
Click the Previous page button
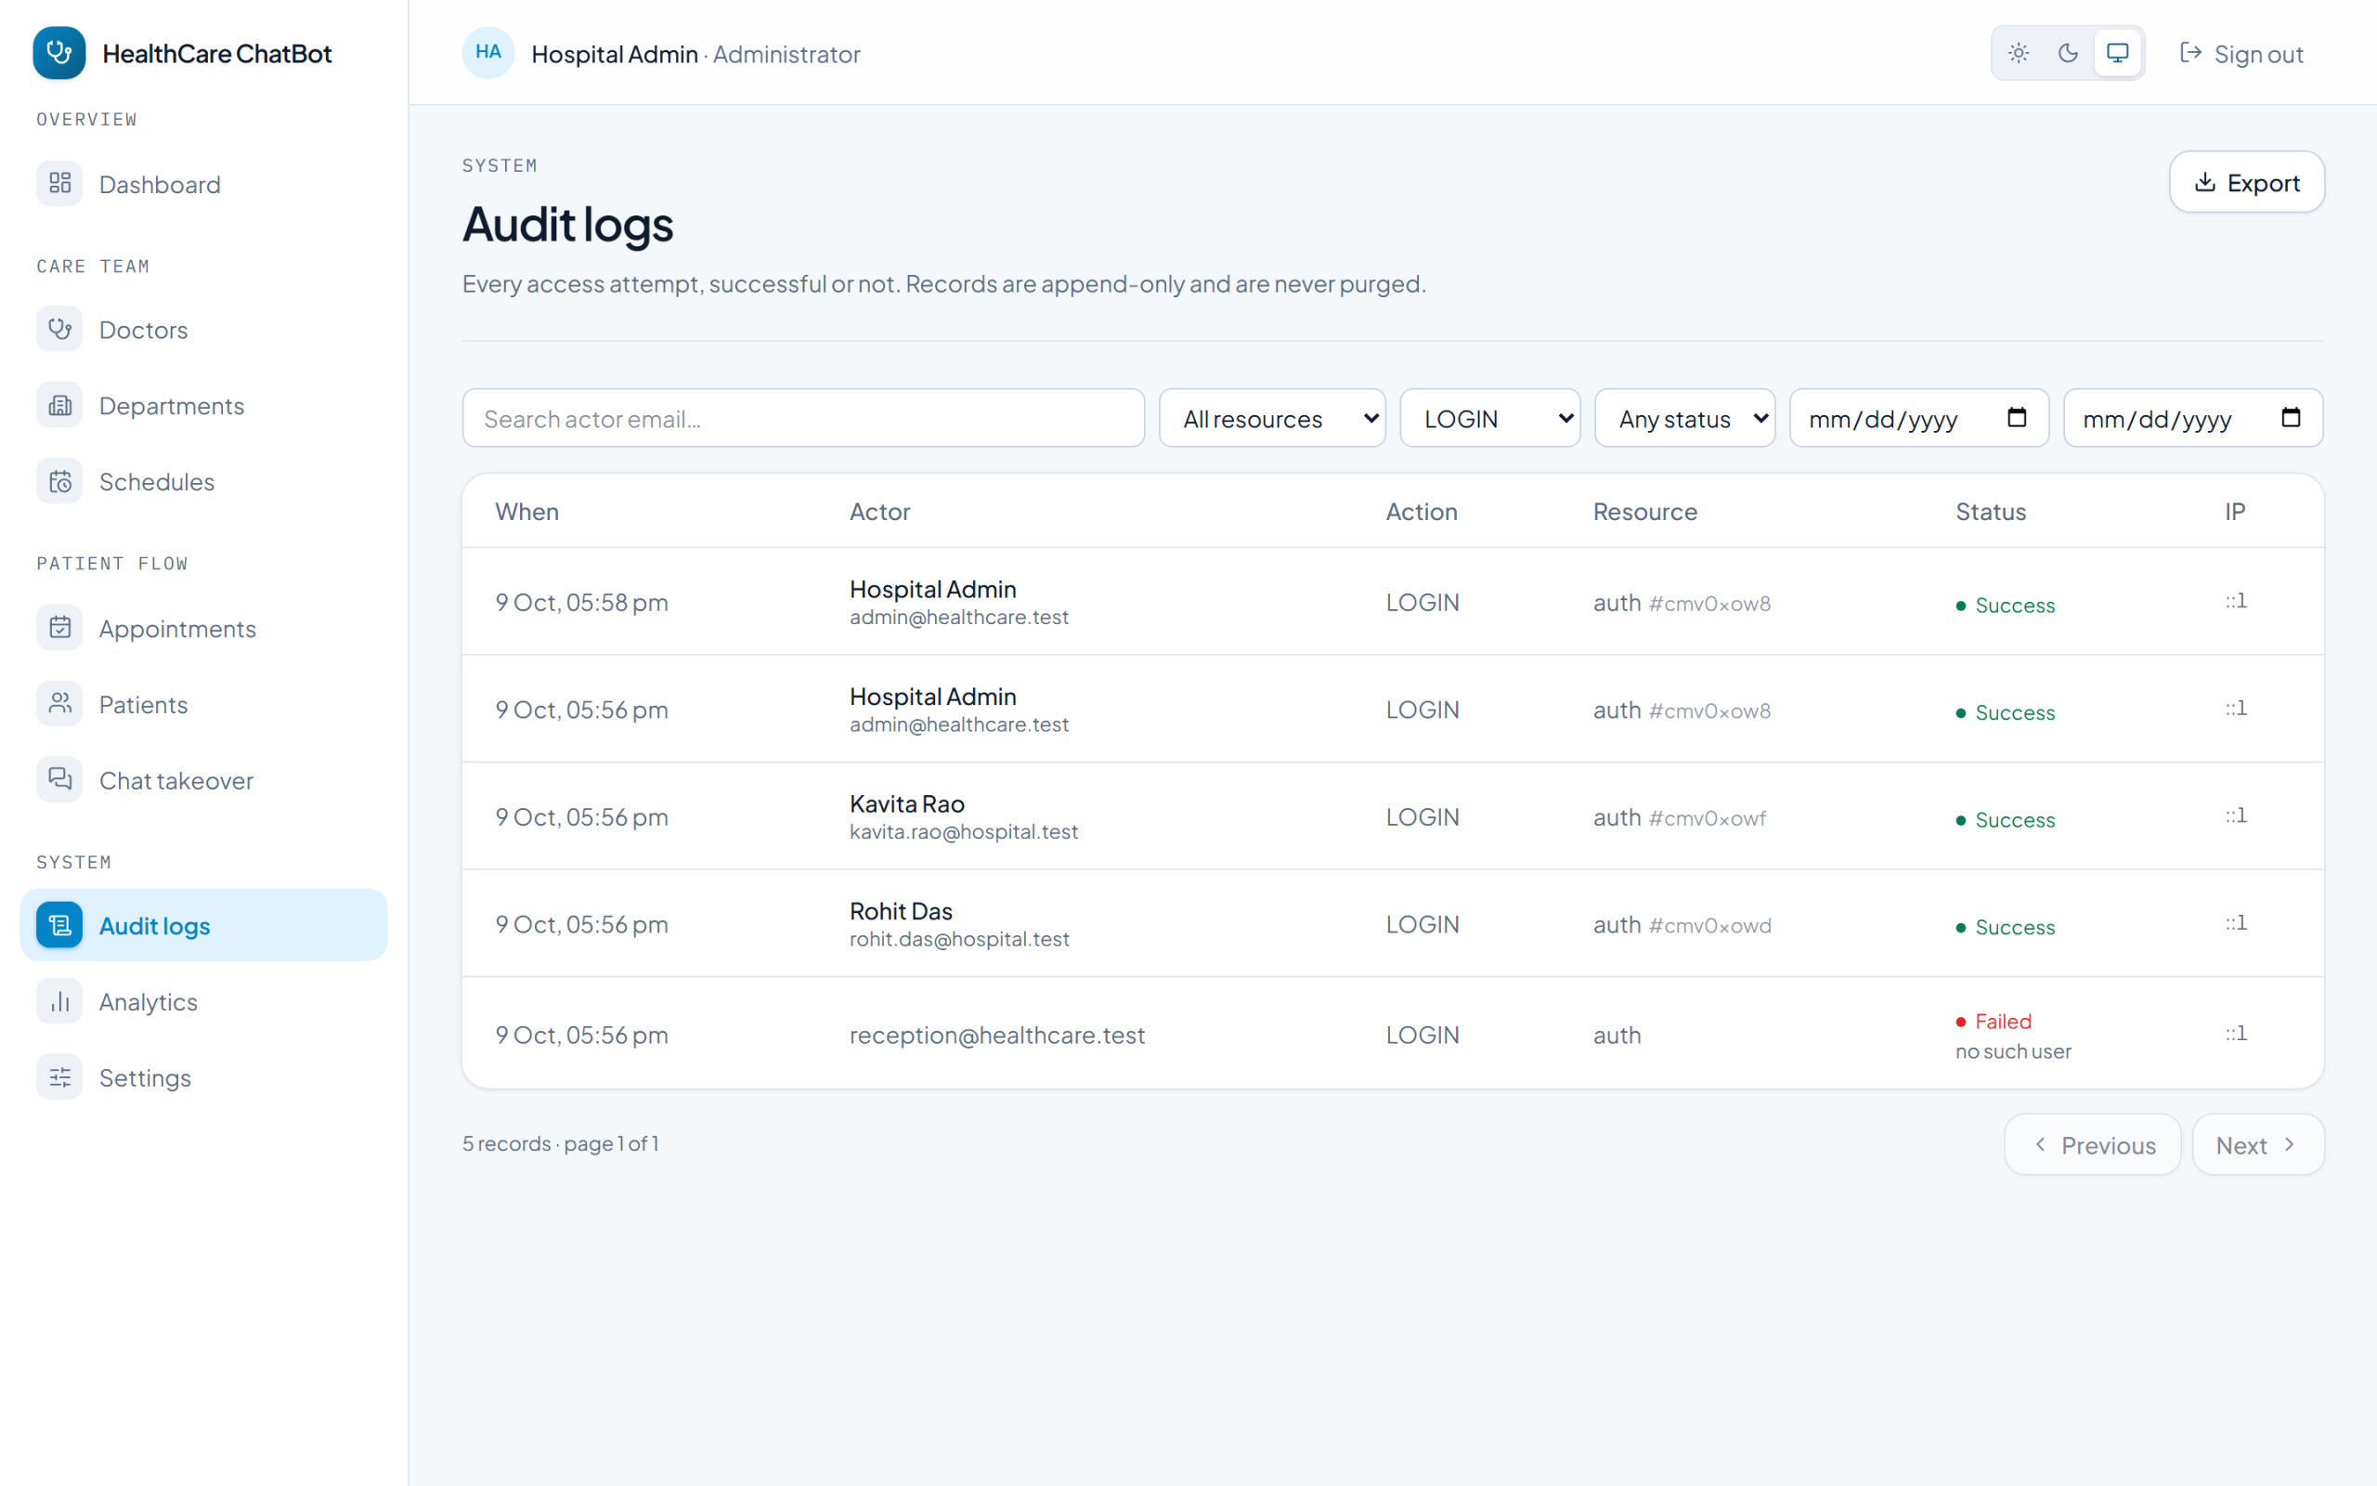point(2092,1144)
